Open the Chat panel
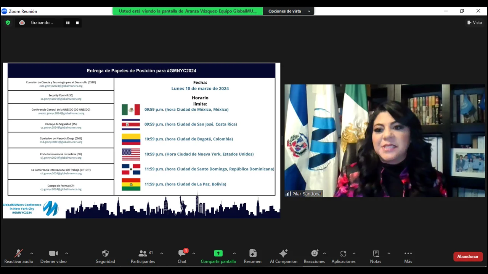Image resolution: width=488 pixels, height=274 pixels. coord(182,254)
